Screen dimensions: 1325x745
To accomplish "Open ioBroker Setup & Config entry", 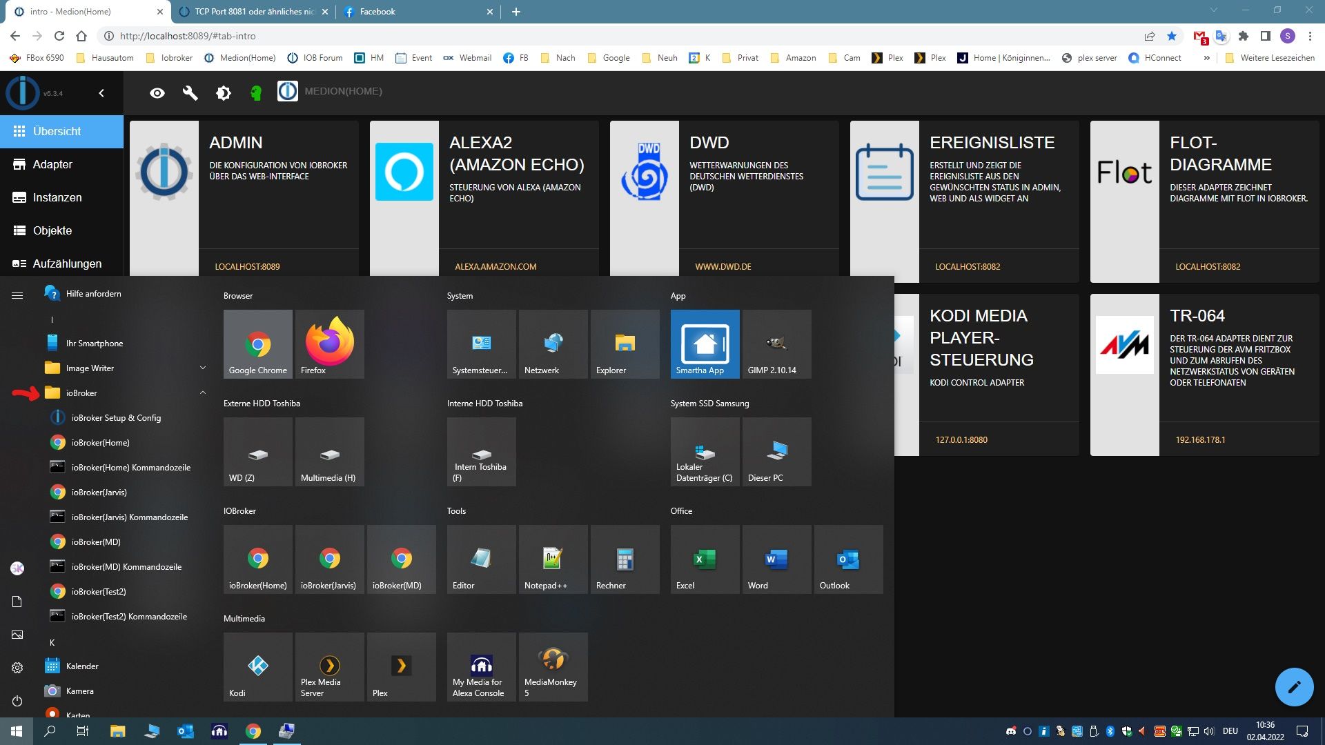I will coord(116,418).
